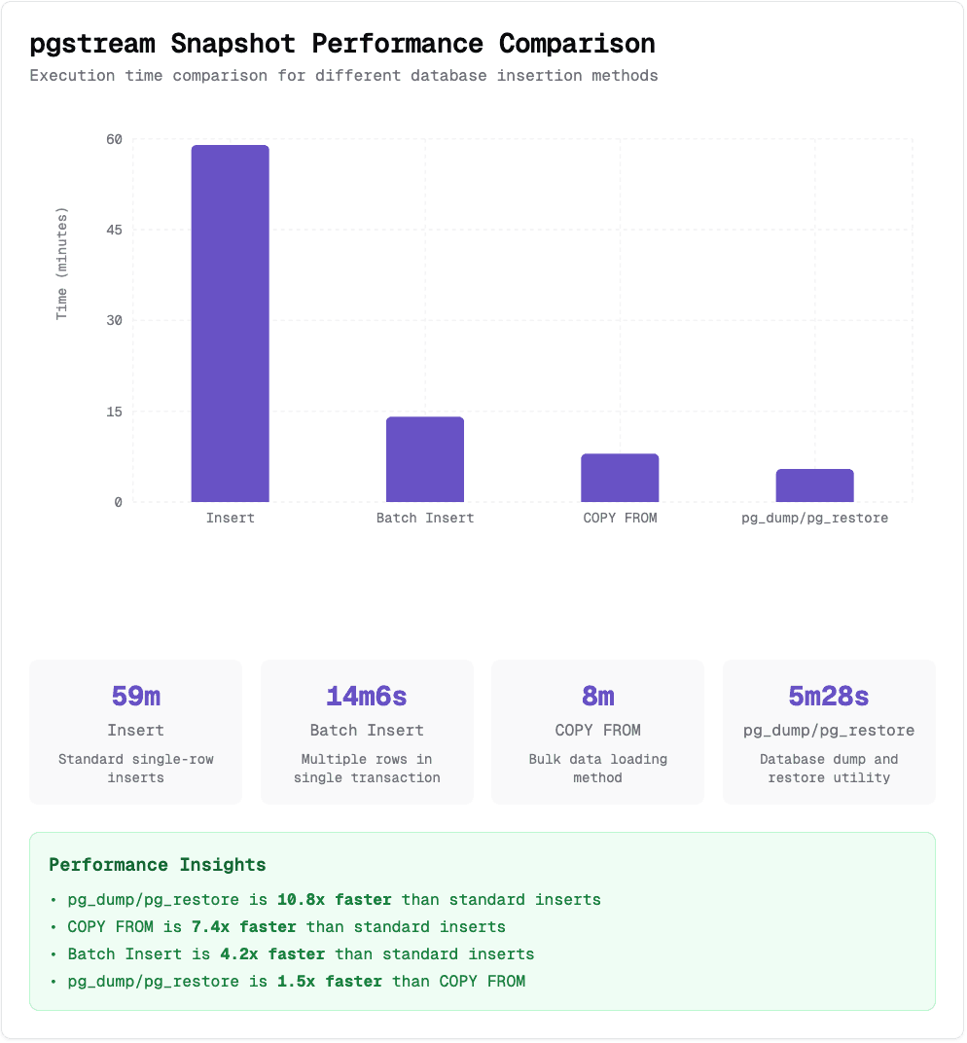Click the pgstream Snapshot Performance Comparison title
Screen dimensions: 967x1043
342,44
